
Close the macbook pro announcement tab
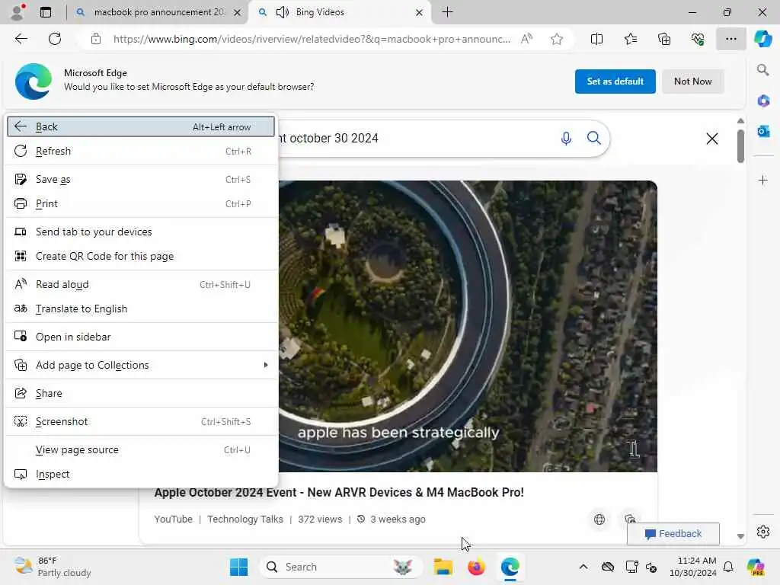[238, 12]
